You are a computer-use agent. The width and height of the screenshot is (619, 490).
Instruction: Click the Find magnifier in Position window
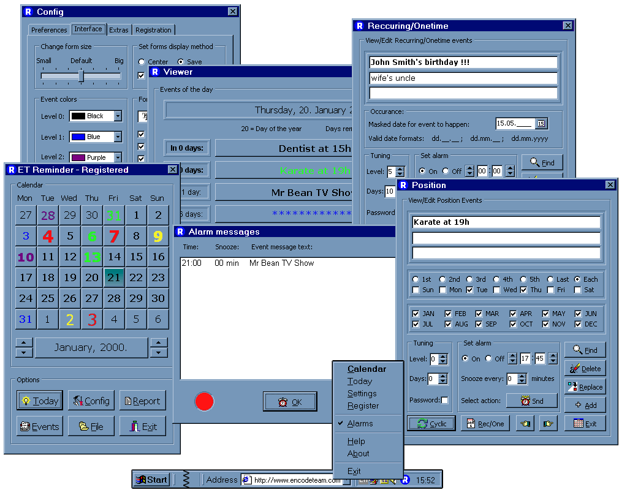585,350
